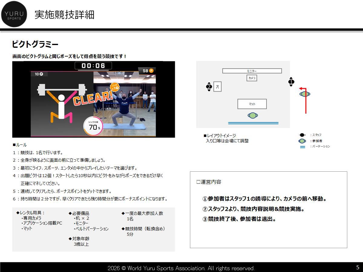The width and height of the screenshot is (363, 272).
Task: Click the カメラ box in the layout diagram
Action: [x=252, y=78]
